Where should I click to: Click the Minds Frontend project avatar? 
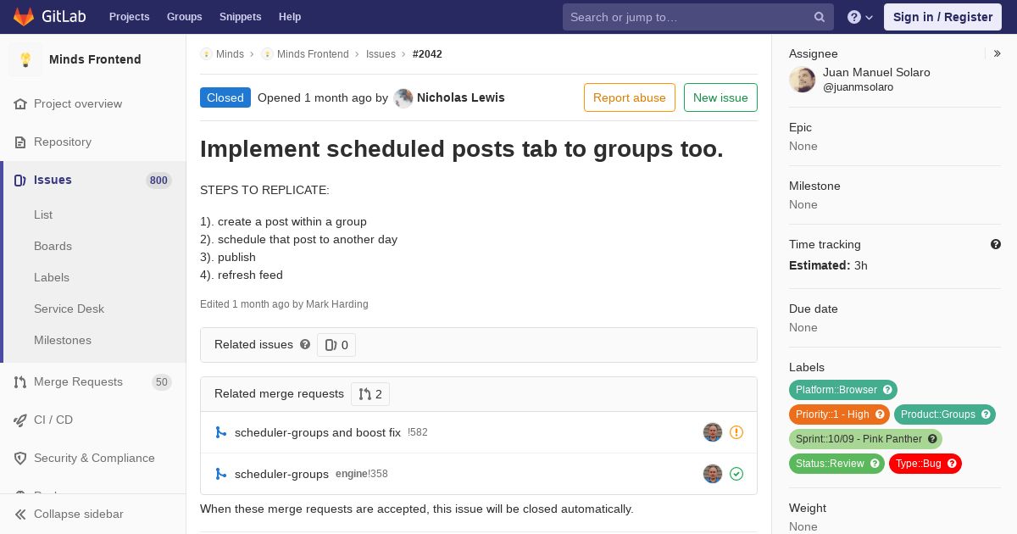click(x=25, y=59)
